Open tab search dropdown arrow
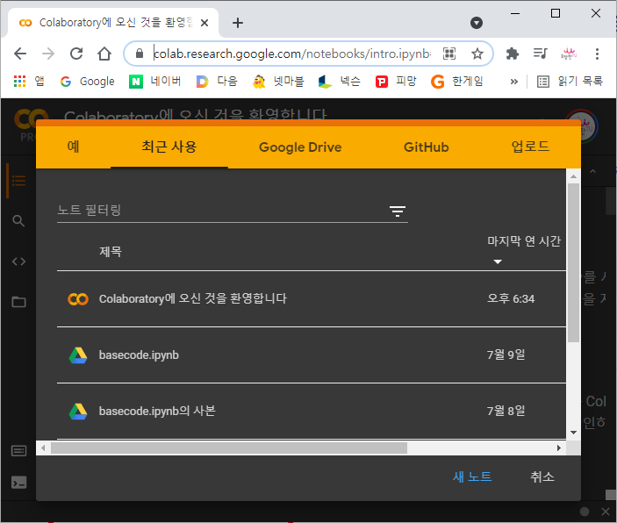617x523 pixels. pyautogui.click(x=476, y=23)
